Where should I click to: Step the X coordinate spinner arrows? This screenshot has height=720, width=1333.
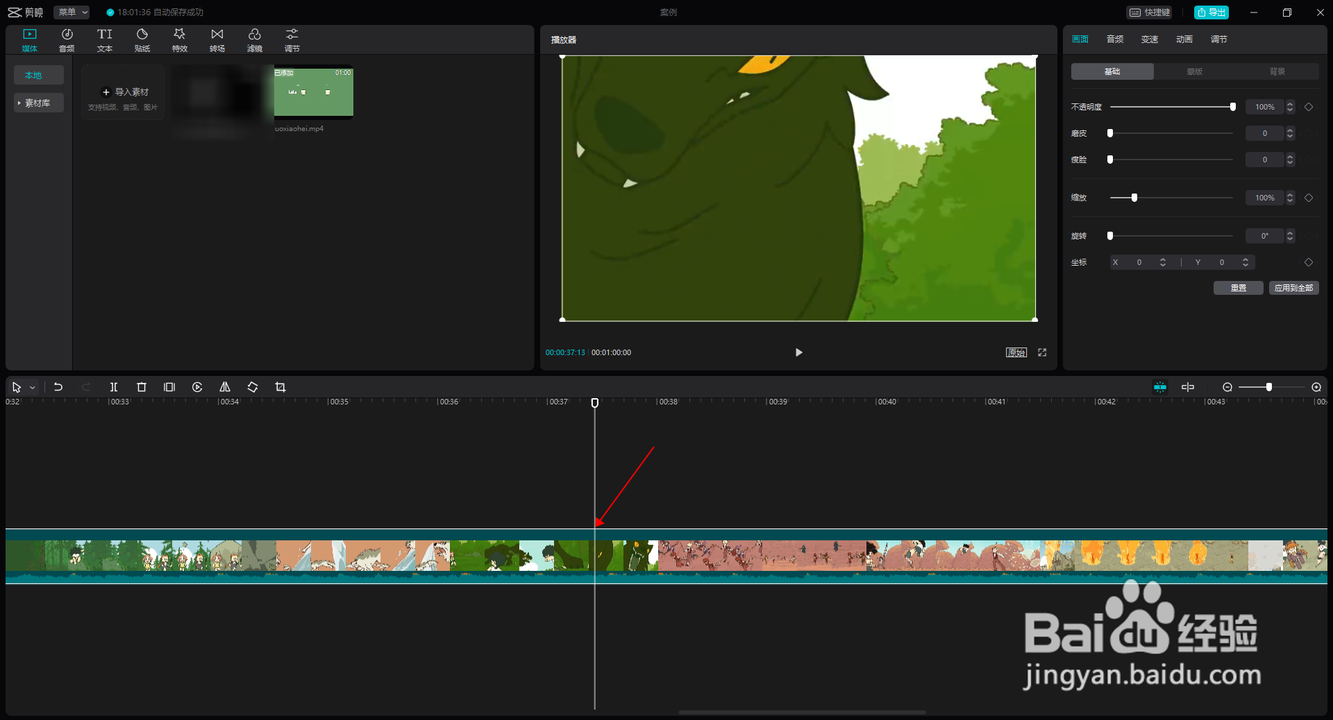pos(1163,262)
